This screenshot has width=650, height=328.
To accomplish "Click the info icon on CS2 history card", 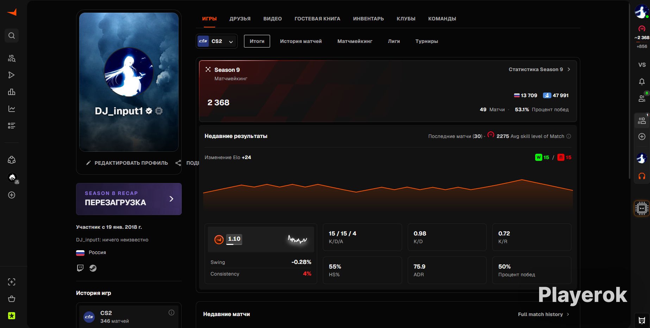I will click(171, 313).
